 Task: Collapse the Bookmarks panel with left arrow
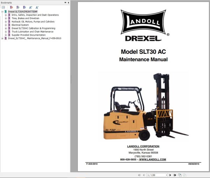click(69, 2)
